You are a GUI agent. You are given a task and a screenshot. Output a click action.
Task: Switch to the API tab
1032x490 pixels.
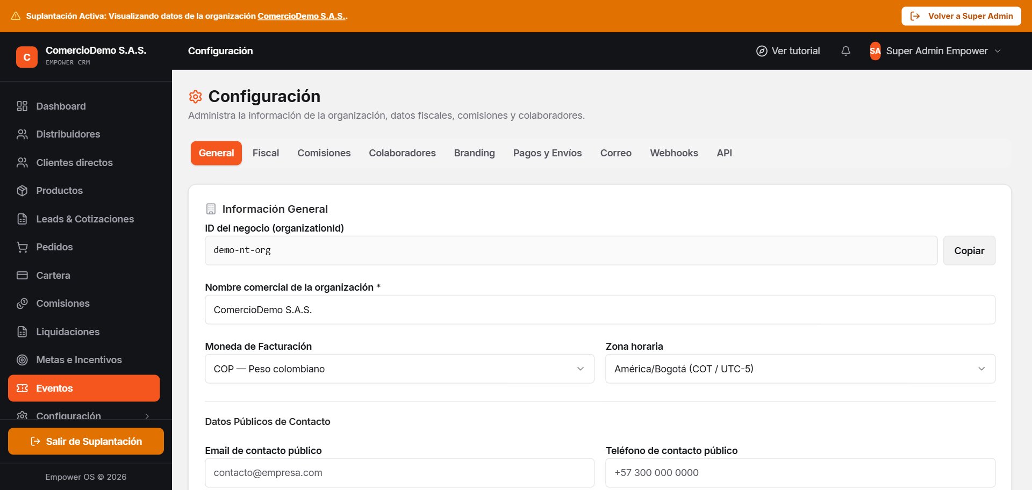click(x=724, y=153)
